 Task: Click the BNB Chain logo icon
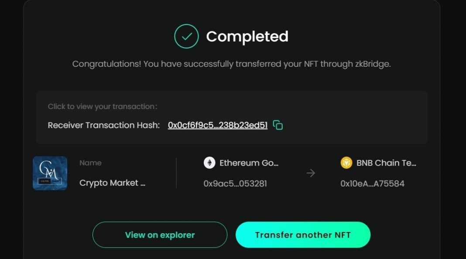coord(346,163)
